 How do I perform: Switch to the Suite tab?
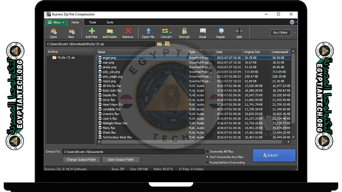(x=110, y=22)
